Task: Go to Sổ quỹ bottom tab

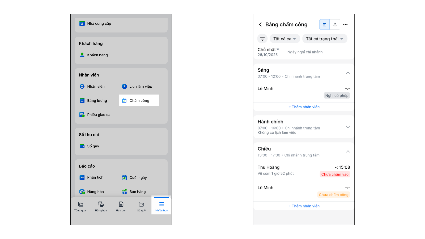Action: 141,207
